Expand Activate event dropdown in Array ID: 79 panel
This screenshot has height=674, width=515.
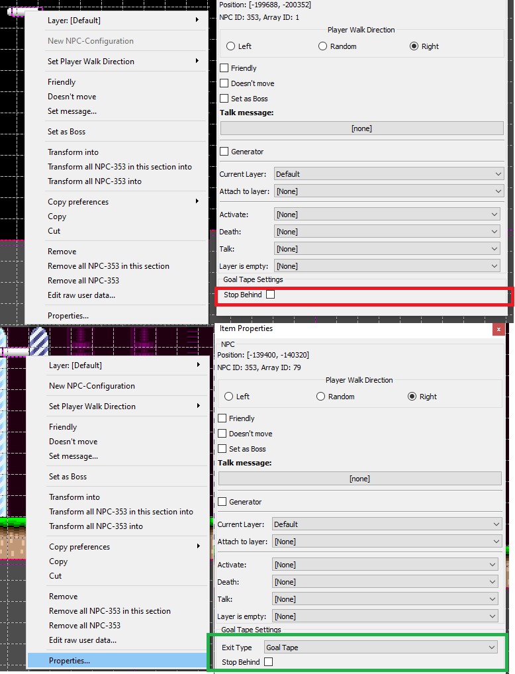385,564
